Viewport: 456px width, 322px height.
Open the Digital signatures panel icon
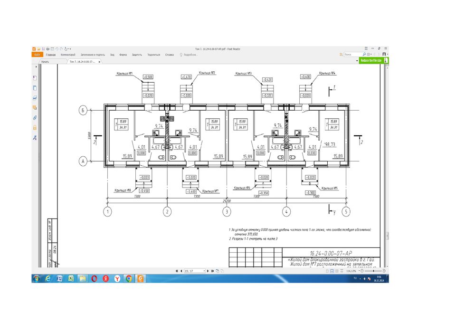[x=35, y=137]
